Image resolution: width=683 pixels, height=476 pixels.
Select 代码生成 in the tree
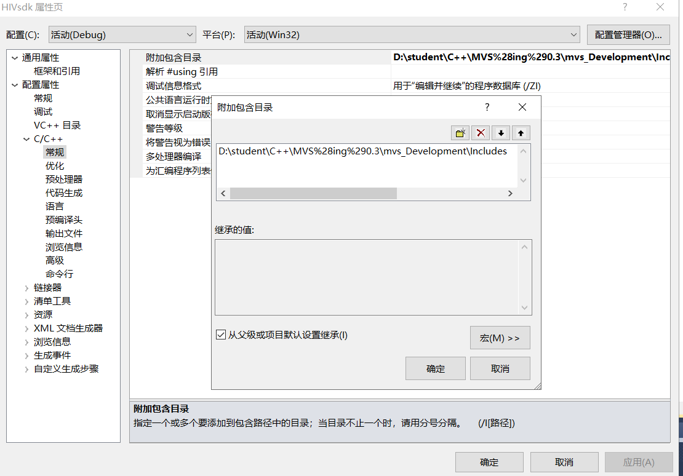coord(64,192)
